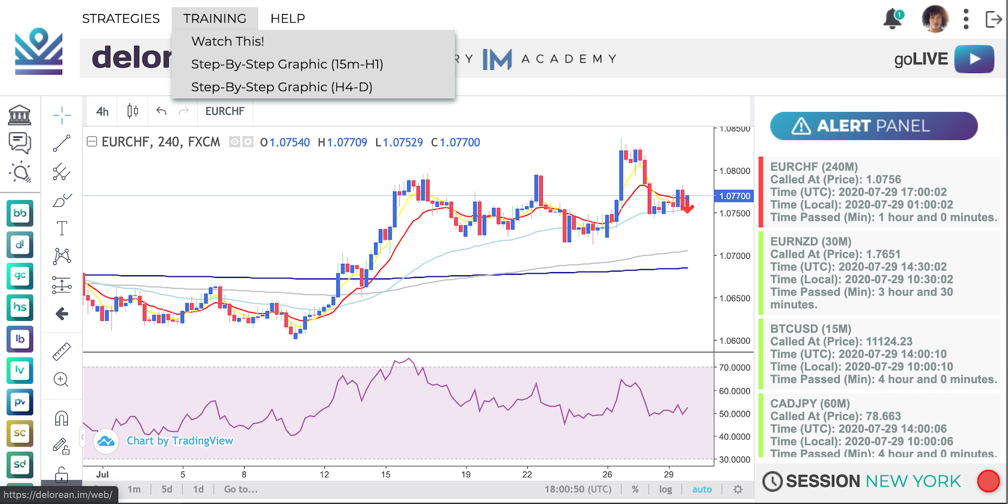Open the three-dot options menu
This screenshot has width=1008, height=504.
click(966, 19)
